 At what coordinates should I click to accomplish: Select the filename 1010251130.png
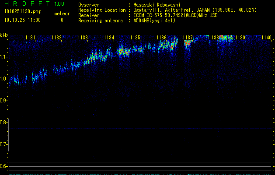[23, 11]
